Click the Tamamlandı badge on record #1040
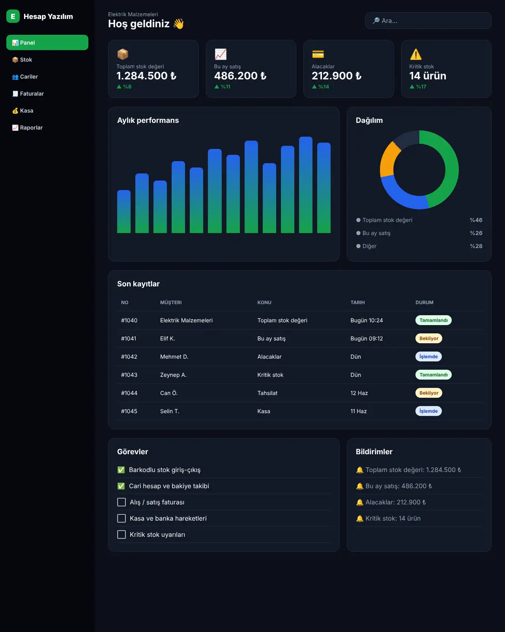 [433, 320]
